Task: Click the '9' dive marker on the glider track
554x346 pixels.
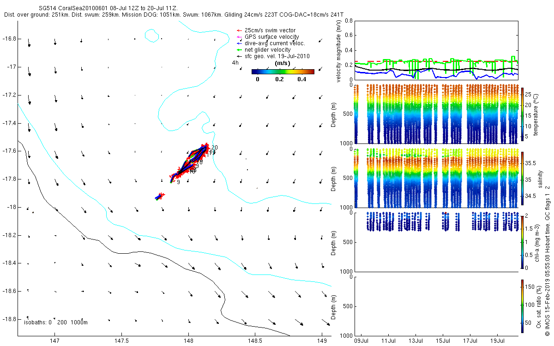Action: coord(178,182)
